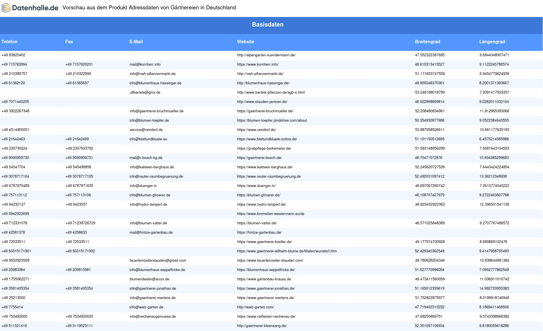Click the Datenhalle.de logo icon

tap(6, 8)
